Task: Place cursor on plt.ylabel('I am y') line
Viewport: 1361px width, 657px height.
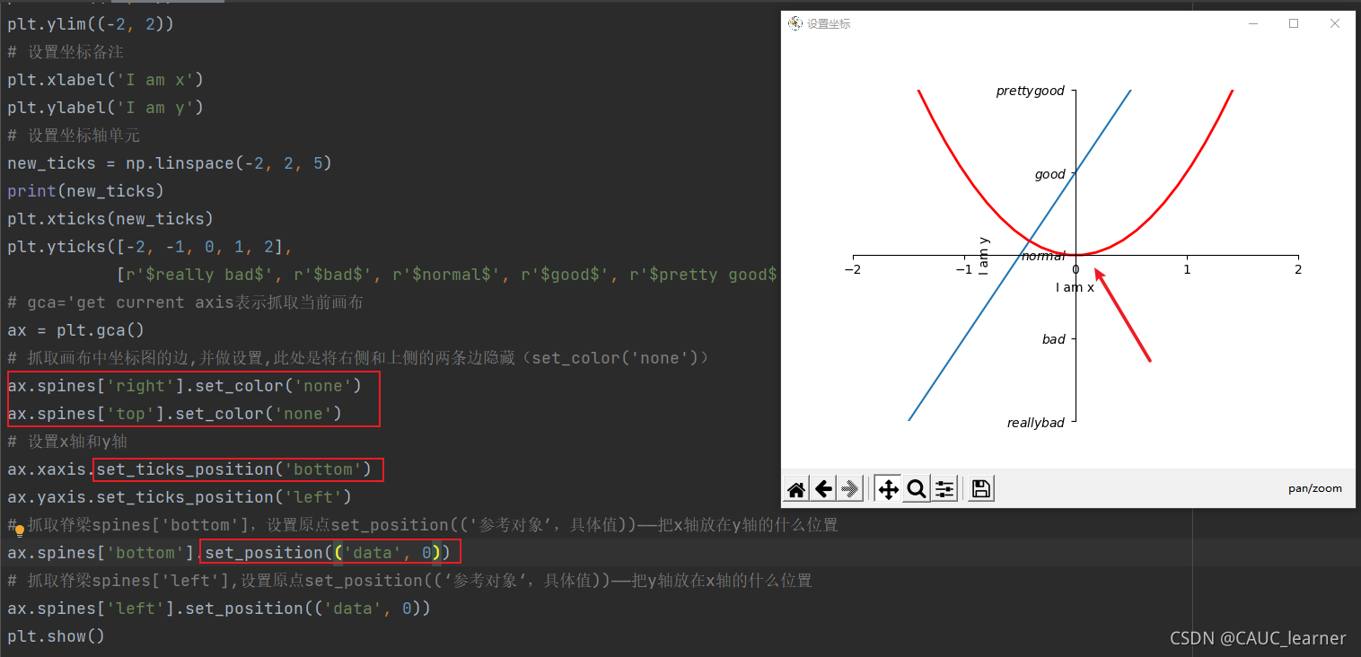Action: coord(106,108)
